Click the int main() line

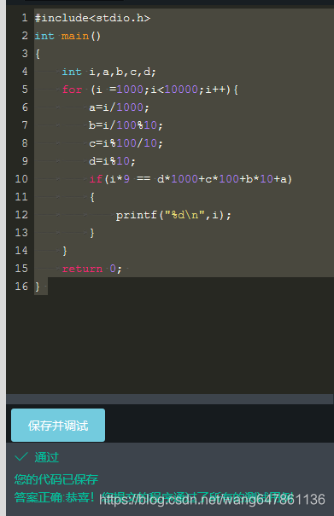click(67, 36)
